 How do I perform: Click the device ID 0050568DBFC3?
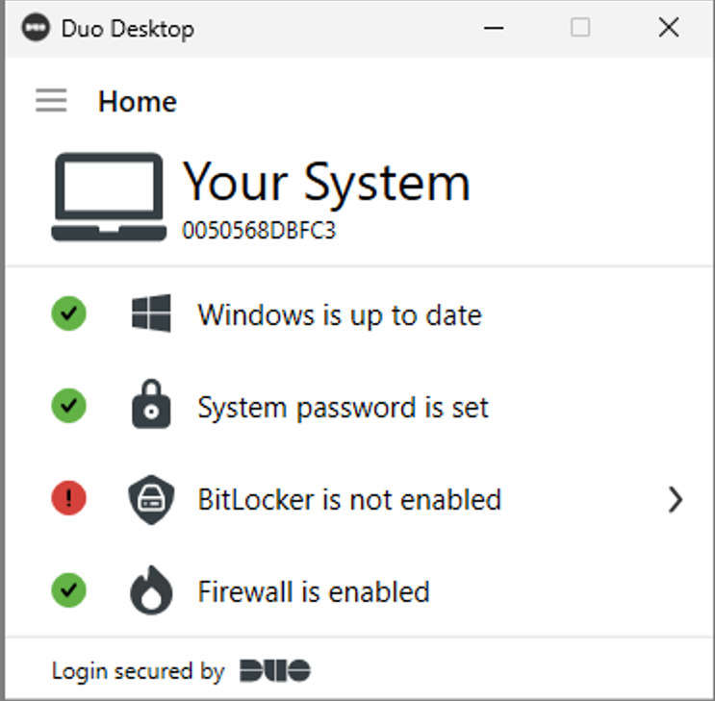[x=259, y=232]
